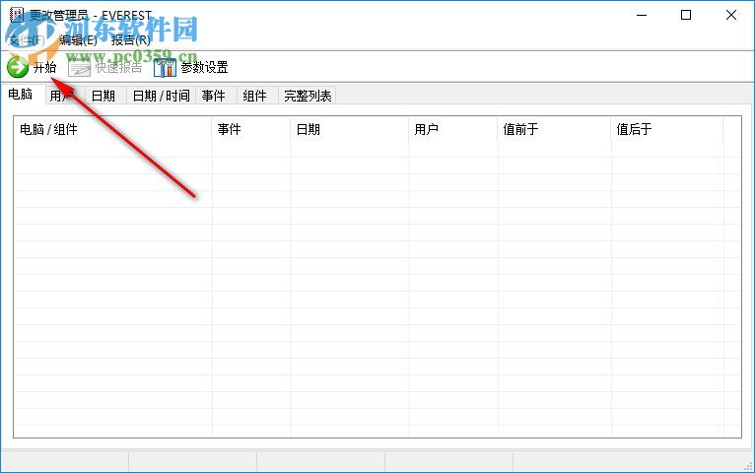Switch to the 电脑 tab
The image size is (755, 473).
pos(21,94)
